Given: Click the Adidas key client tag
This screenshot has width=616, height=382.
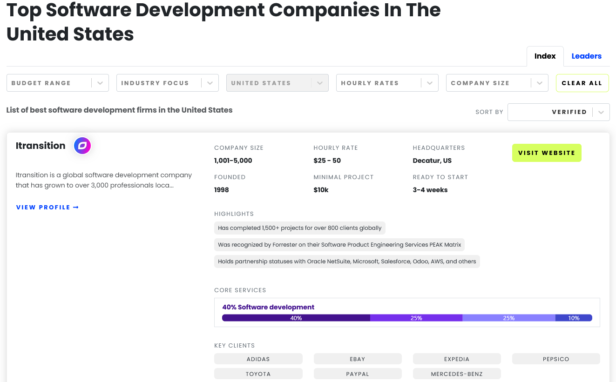Looking at the screenshot, I should click(258, 359).
